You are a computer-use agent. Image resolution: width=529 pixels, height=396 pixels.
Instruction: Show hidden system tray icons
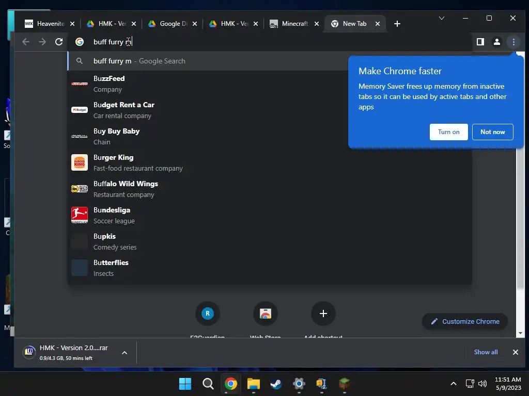[x=454, y=384]
